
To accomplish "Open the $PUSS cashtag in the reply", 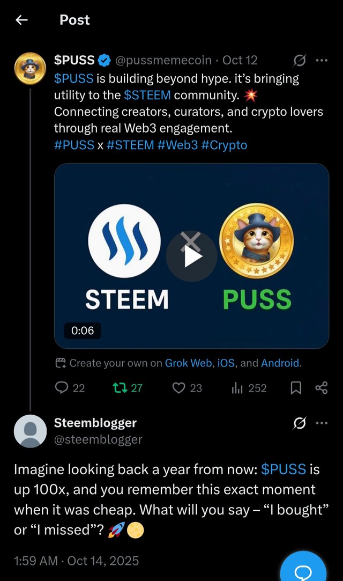I will (x=284, y=469).
